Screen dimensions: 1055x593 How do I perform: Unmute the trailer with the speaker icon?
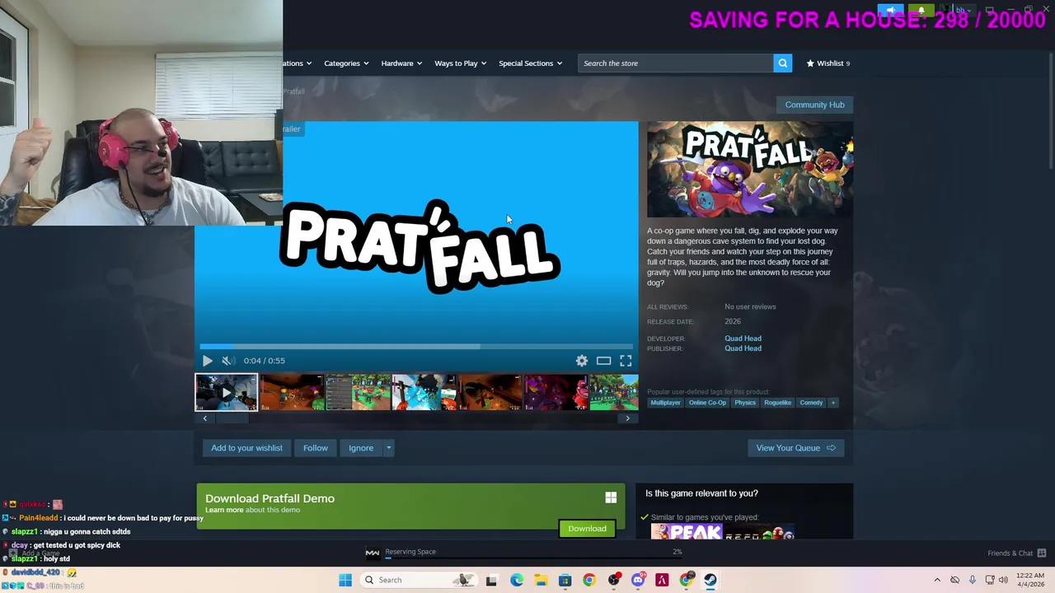coord(227,361)
